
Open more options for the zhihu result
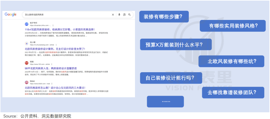(53, 25)
